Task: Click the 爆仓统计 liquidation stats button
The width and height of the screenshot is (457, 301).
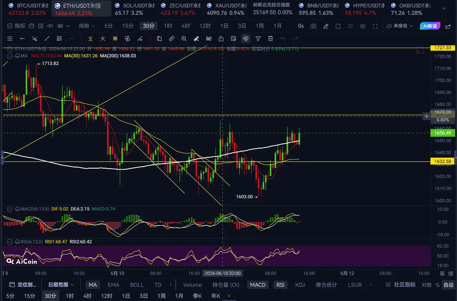Action: (x=326, y=285)
